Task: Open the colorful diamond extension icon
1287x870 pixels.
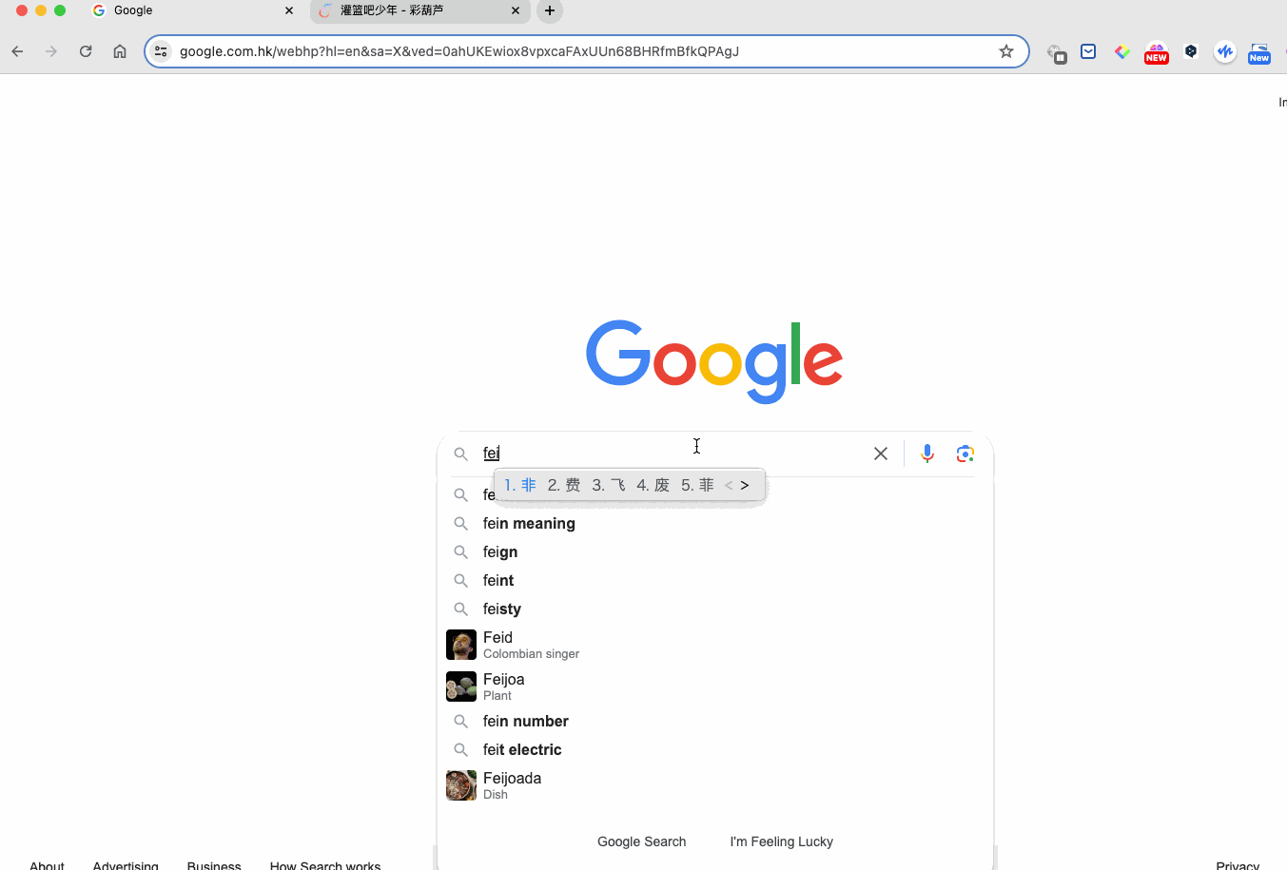Action: click(1122, 51)
